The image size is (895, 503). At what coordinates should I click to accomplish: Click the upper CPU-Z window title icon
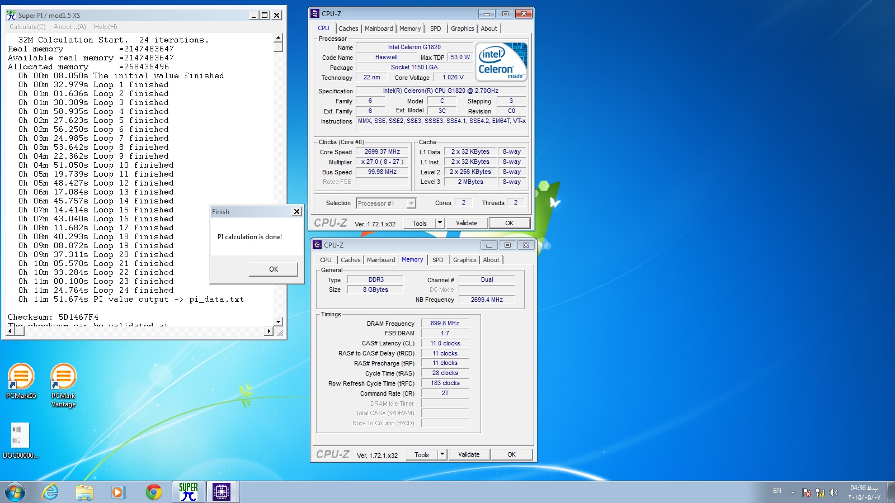[x=315, y=13]
